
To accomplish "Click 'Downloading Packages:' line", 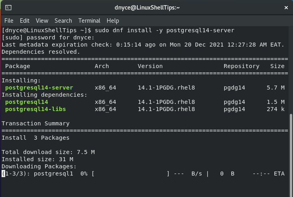I will [39, 166].
